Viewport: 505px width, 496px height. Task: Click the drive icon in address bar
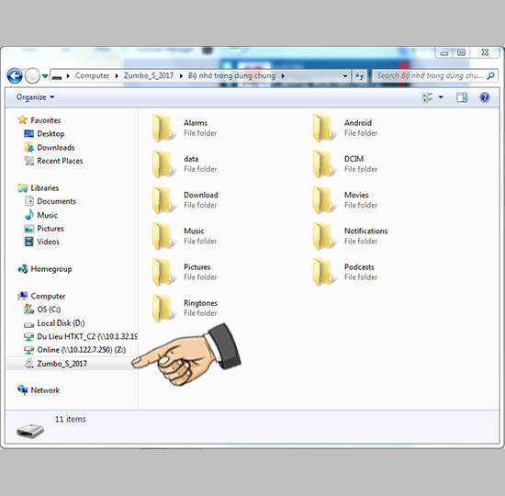pos(57,77)
